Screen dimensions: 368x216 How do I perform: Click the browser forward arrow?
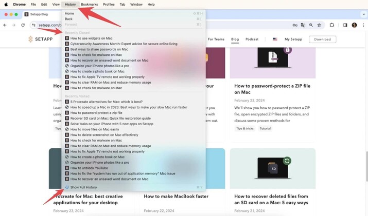pyautogui.click(x=14, y=25)
